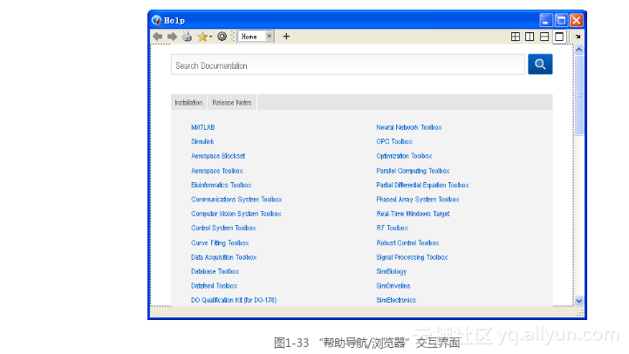Open SimElectronics link
The width and height of the screenshot is (629, 354).
[x=396, y=300]
